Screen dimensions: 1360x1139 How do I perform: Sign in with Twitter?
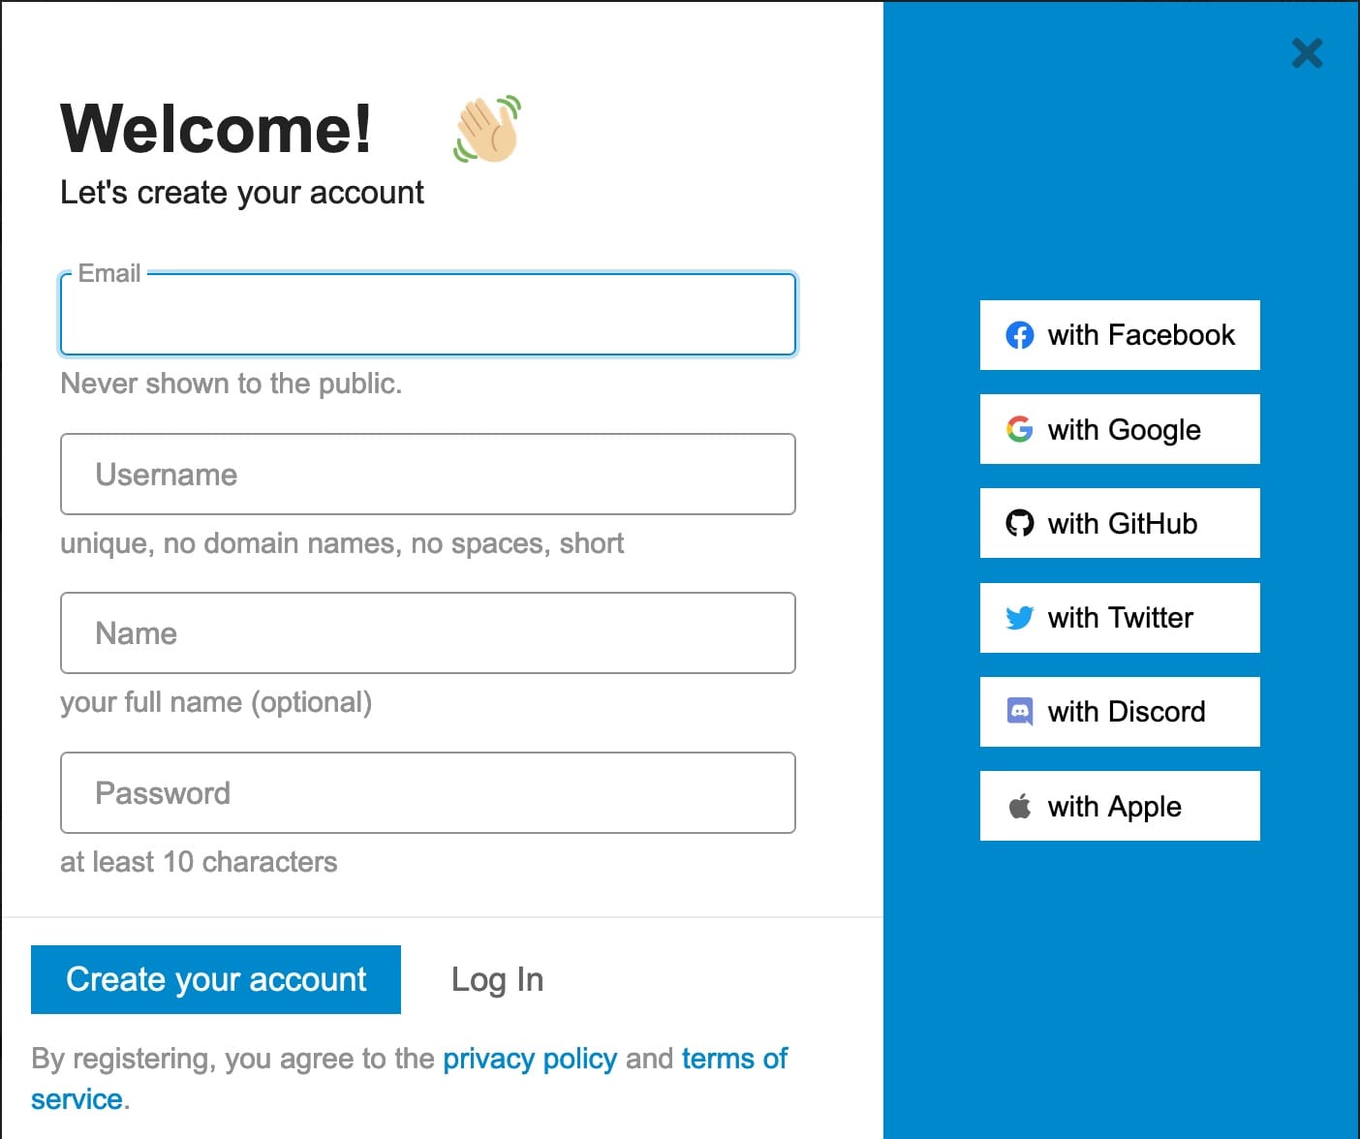tap(1120, 618)
